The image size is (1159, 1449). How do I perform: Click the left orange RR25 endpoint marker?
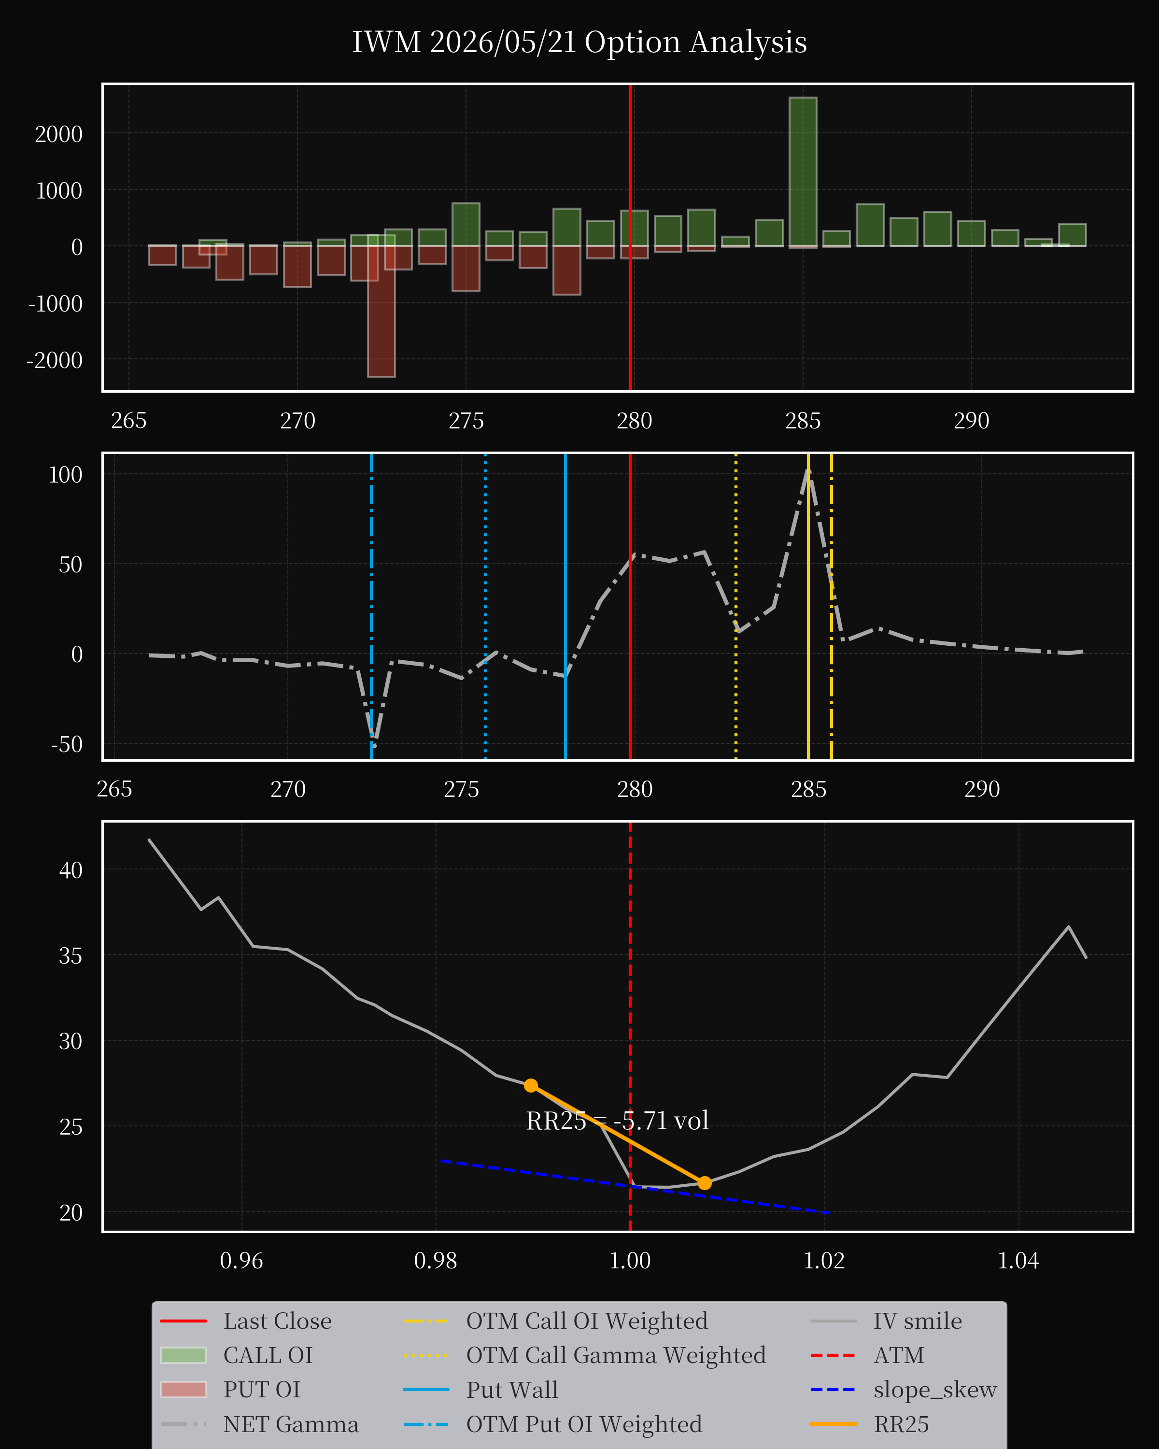[531, 1085]
